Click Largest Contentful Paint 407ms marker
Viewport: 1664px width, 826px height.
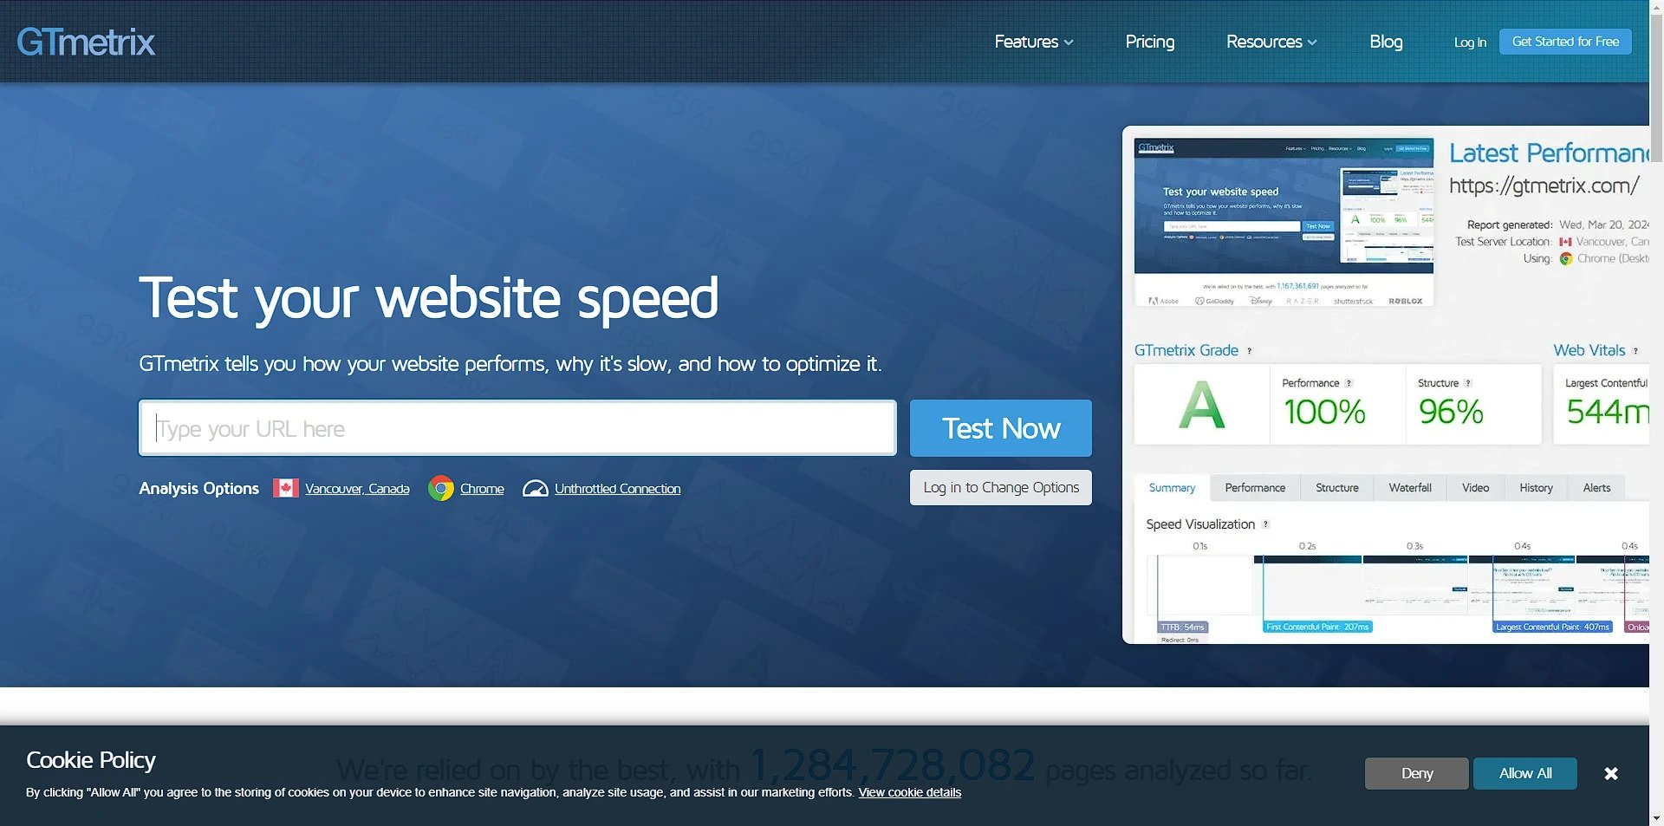coord(1552,627)
